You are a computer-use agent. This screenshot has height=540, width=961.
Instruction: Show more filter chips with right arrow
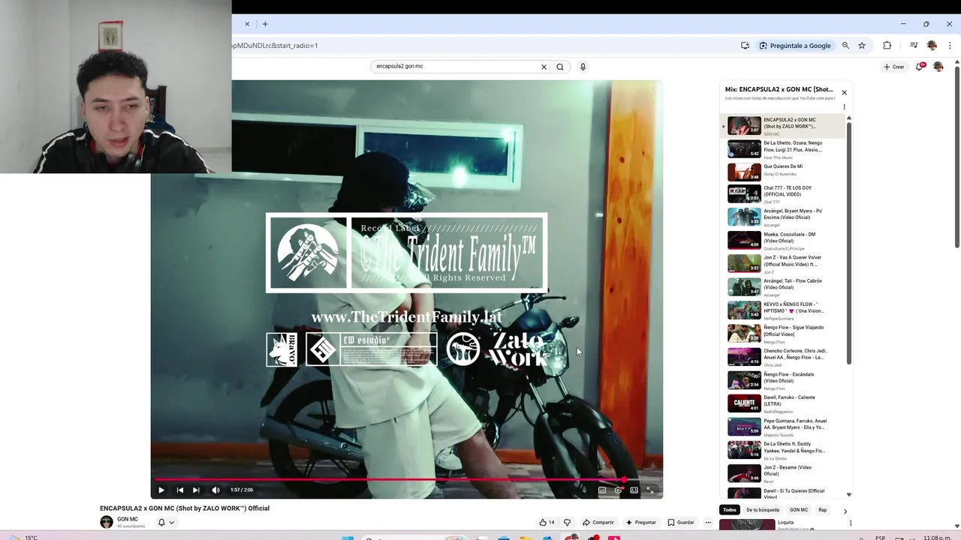(845, 511)
